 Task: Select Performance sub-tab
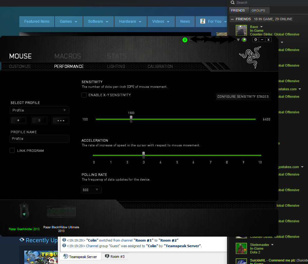[69, 66]
